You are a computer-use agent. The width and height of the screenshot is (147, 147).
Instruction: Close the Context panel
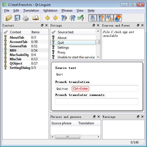pyautogui.click(x=46, y=25)
